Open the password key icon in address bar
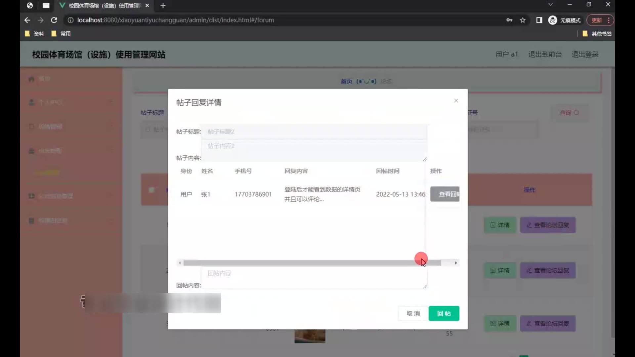This screenshot has height=357, width=635. point(509,20)
